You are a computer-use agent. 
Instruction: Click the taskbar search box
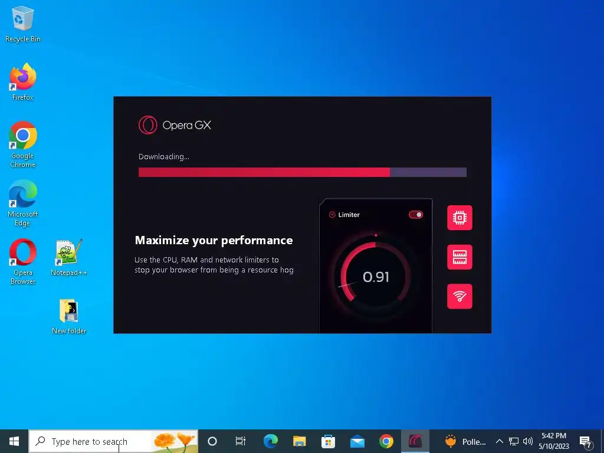click(x=113, y=441)
